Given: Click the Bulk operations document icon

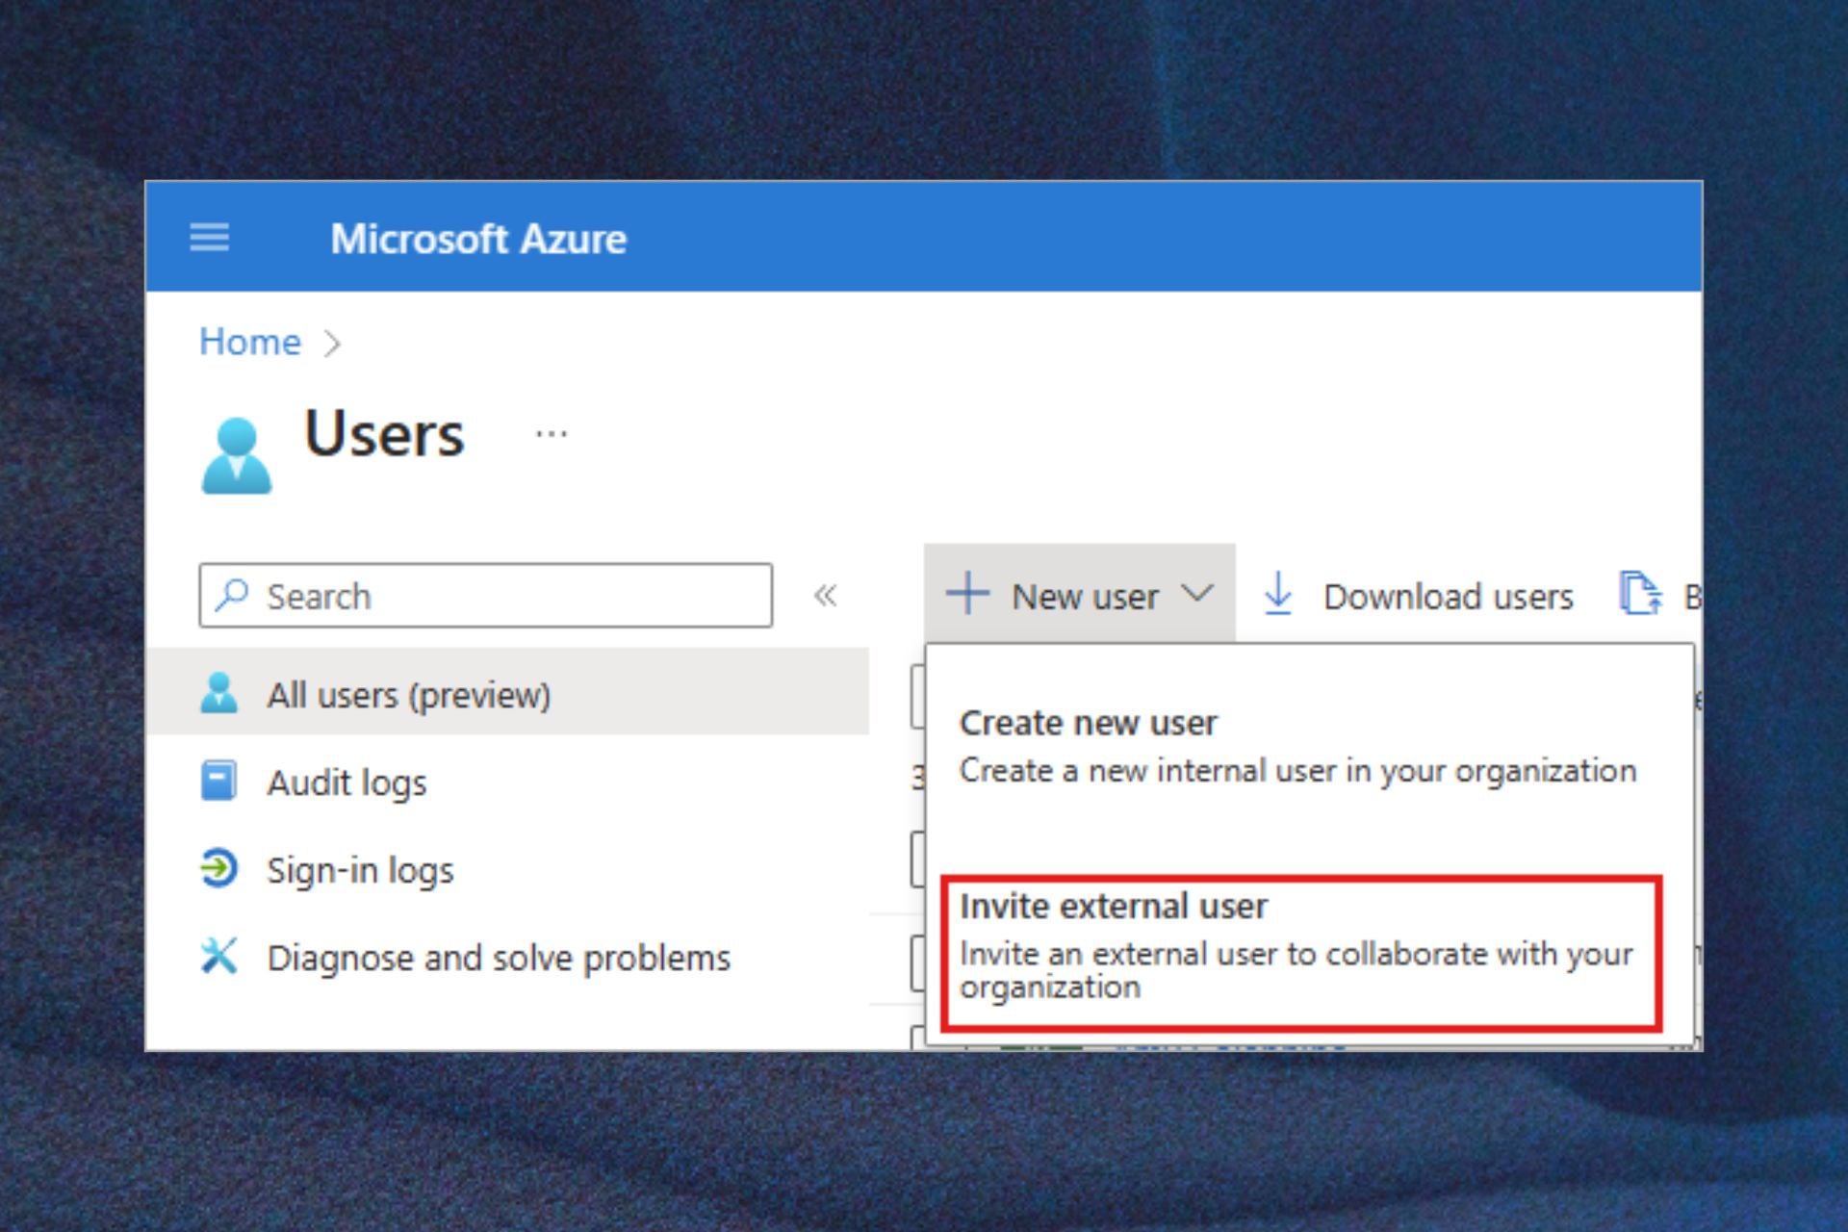Looking at the screenshot, I should [1642, 595].
